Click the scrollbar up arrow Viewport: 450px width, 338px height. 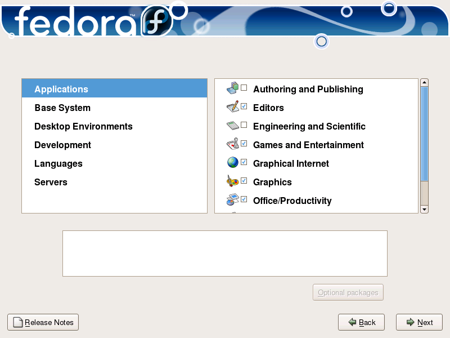coord(424,82)
